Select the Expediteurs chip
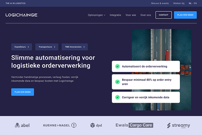 [x=21, y=47]
